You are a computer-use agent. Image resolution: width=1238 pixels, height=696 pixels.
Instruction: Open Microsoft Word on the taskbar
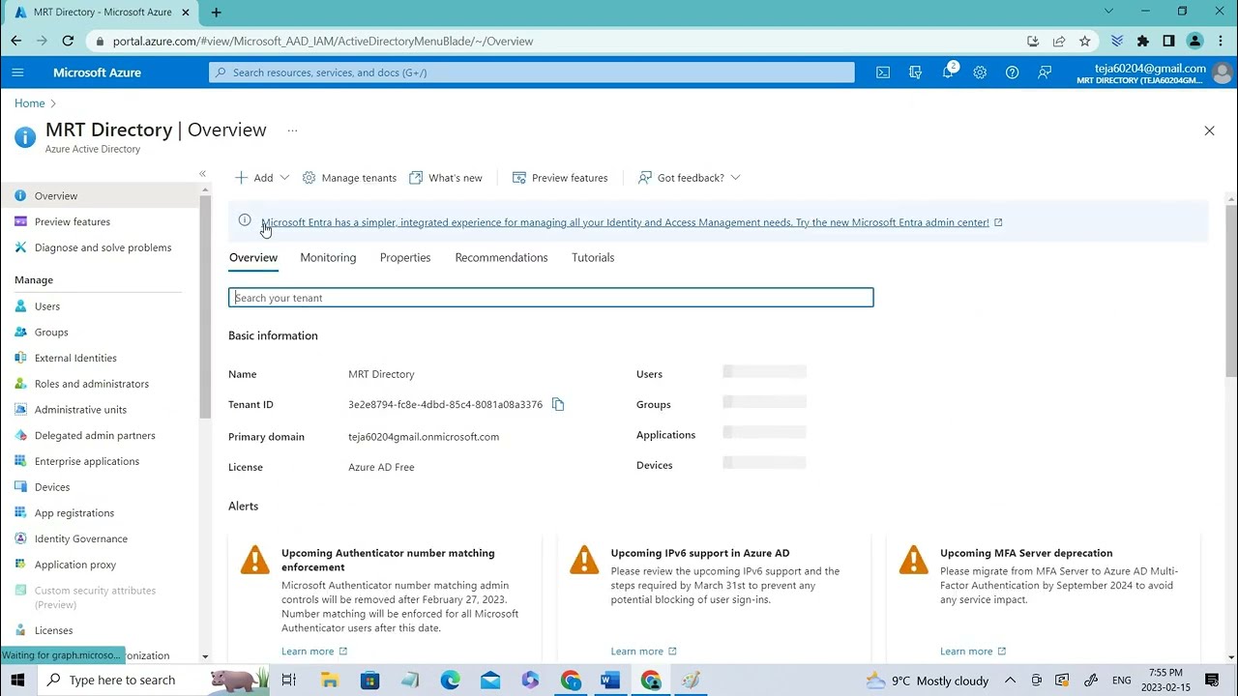click(609, 681)
